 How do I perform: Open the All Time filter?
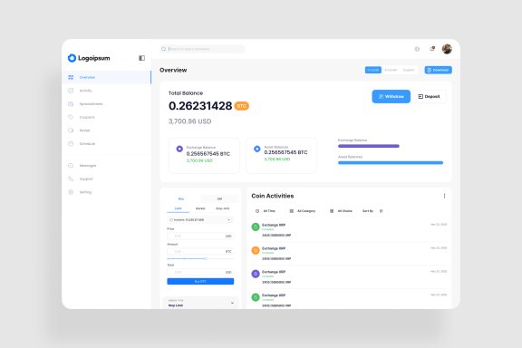click(x=266, y=211)
